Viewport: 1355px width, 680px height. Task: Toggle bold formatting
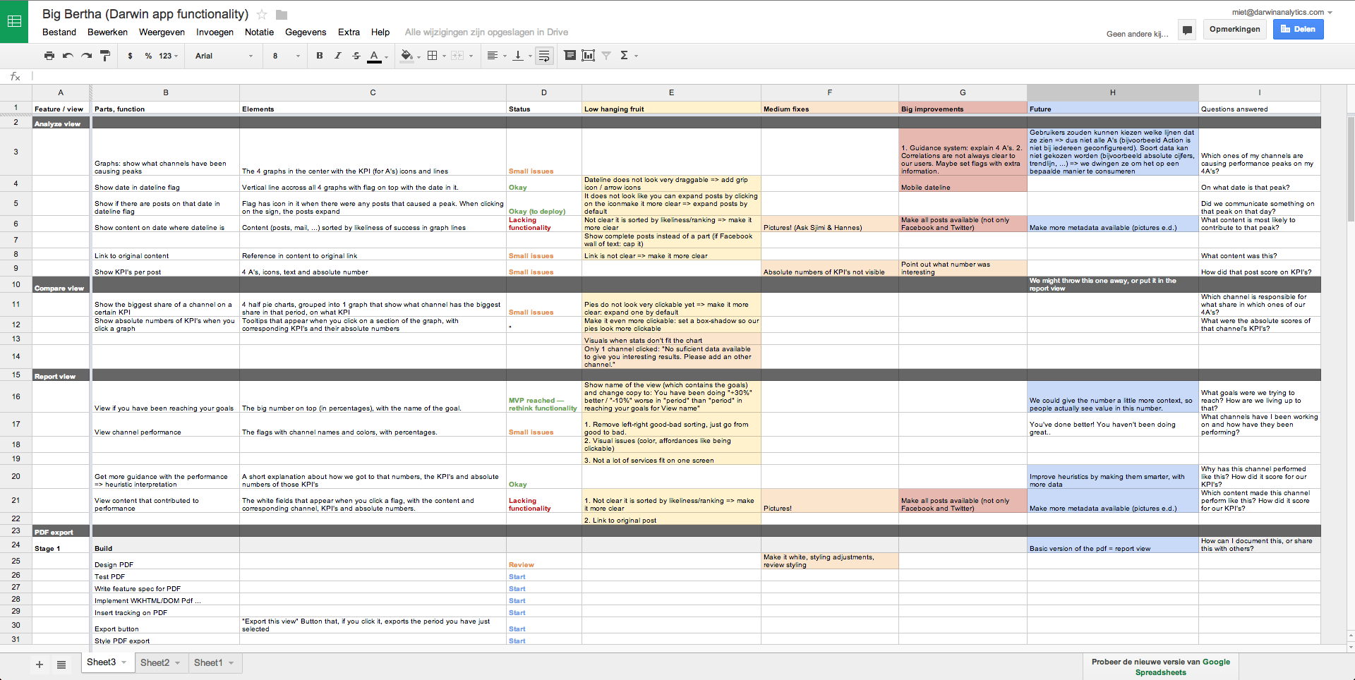click(320, 56)
